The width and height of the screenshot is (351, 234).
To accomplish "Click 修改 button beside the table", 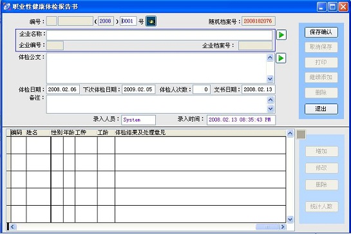I will point(321,168).
